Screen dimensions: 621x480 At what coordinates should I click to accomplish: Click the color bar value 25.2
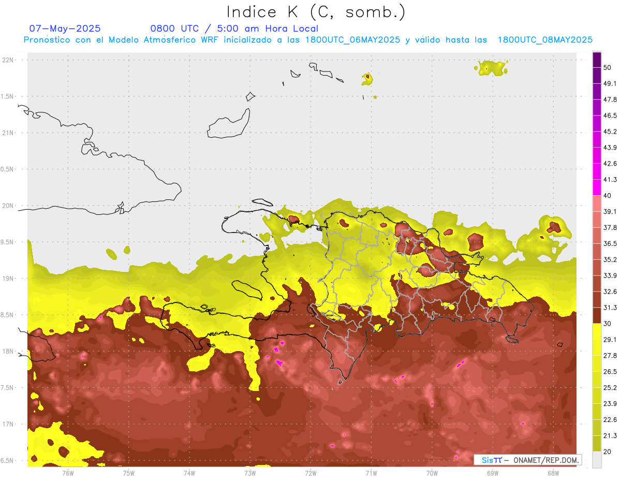coord(610,387)
